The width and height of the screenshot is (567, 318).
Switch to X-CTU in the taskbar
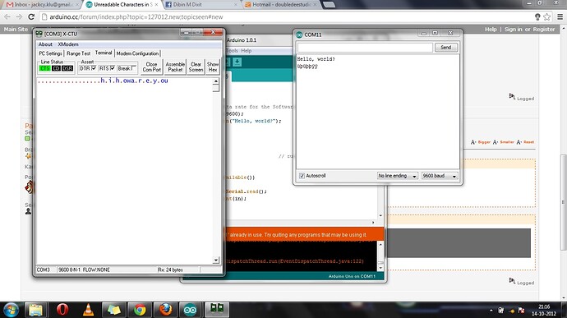tap(217, 309)
